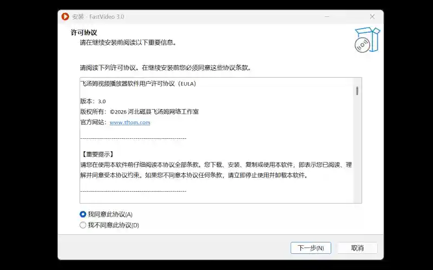
Task: Select the 我同意此协议(A) radio button
Action: tap(83, 214)
